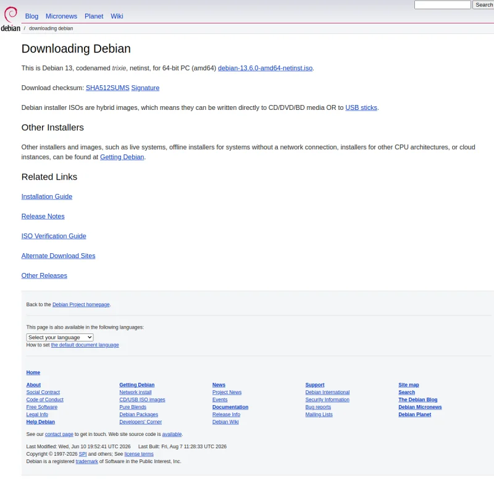Open the Other Releases link

pos(44,275)
